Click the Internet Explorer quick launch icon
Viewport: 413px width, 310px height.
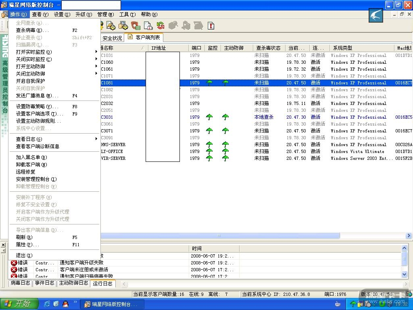(47, 304)
